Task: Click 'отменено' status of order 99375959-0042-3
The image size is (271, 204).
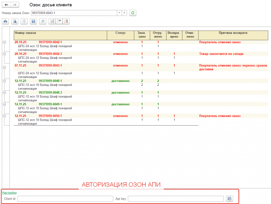Action: (x=120, y=54)
